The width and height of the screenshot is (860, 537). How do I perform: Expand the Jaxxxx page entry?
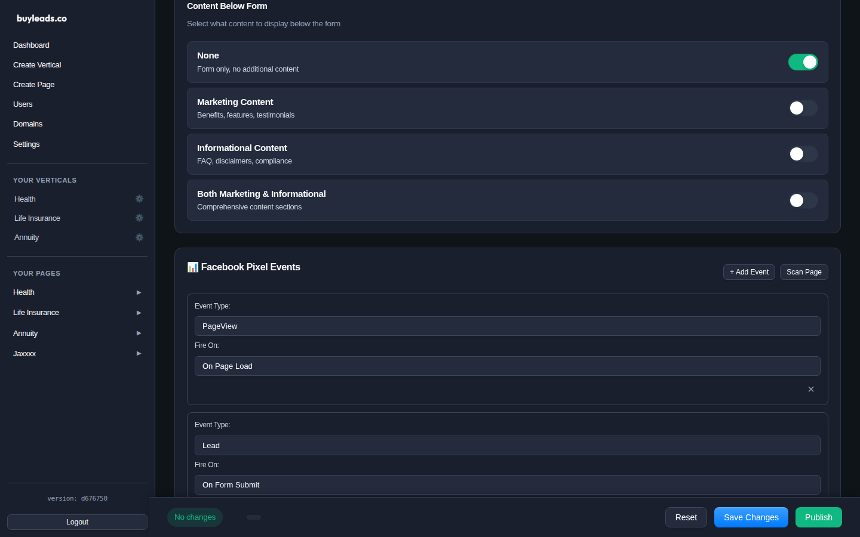click(x=139, y=353)
